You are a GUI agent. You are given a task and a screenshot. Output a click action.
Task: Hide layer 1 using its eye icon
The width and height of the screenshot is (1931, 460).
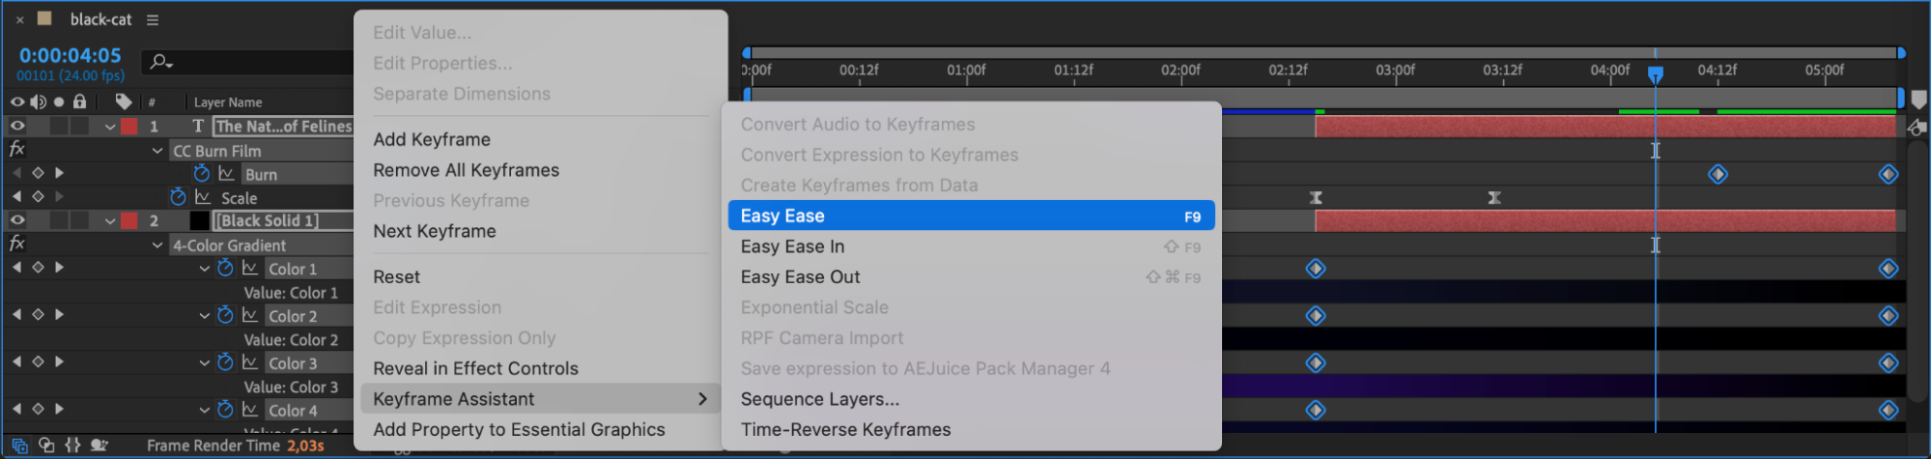[x=17, y=126]
